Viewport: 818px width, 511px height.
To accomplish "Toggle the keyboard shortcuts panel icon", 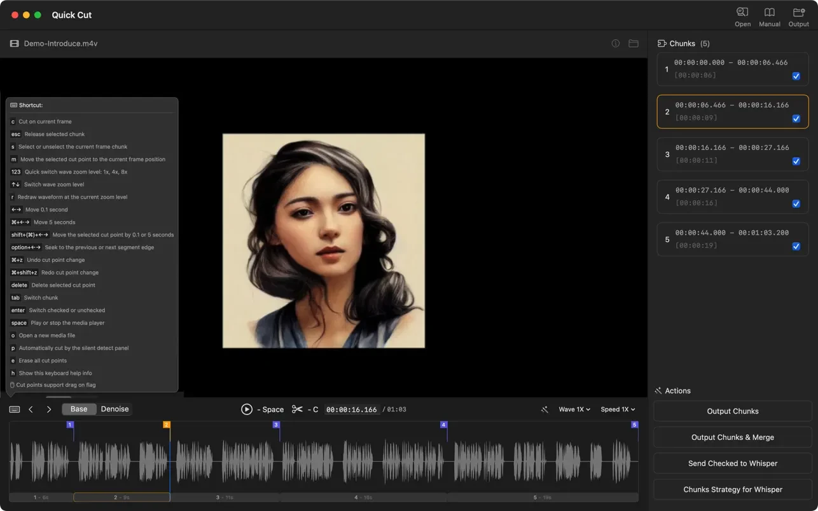I will tap(15, 409).
